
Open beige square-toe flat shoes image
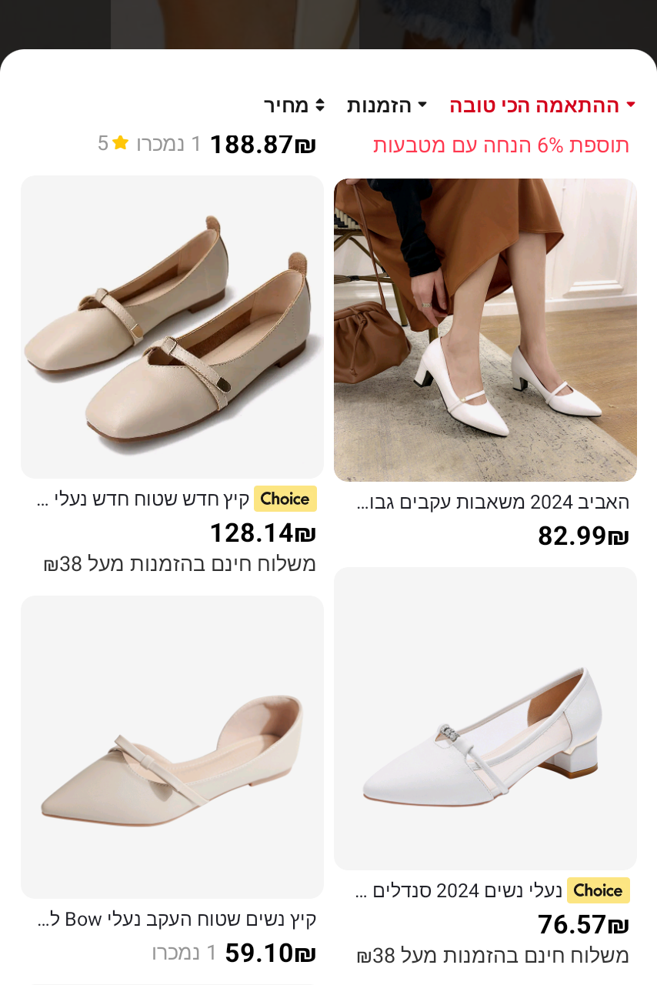pos(172,327)
